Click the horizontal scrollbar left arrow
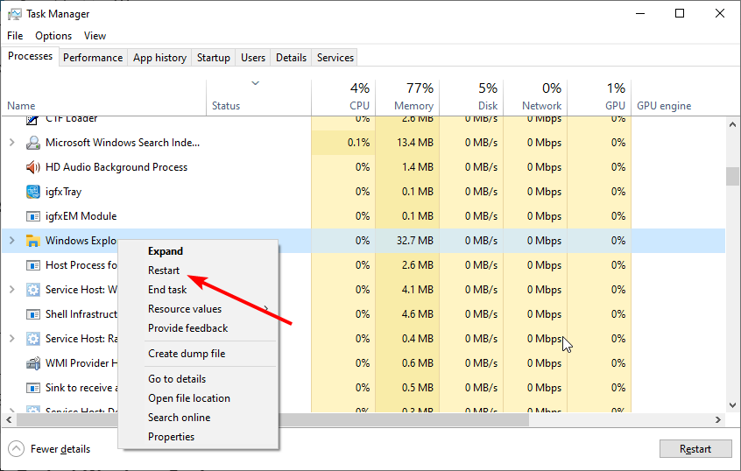Screen dimensions: 741x471 click(9, 419)
